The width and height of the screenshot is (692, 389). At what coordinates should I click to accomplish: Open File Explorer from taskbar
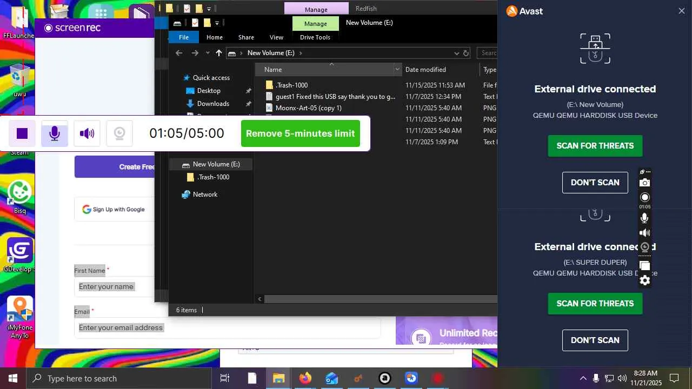click(278, 378)
